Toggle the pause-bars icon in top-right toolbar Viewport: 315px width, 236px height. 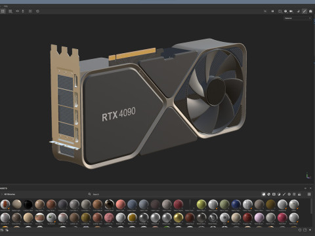(272, 11)
